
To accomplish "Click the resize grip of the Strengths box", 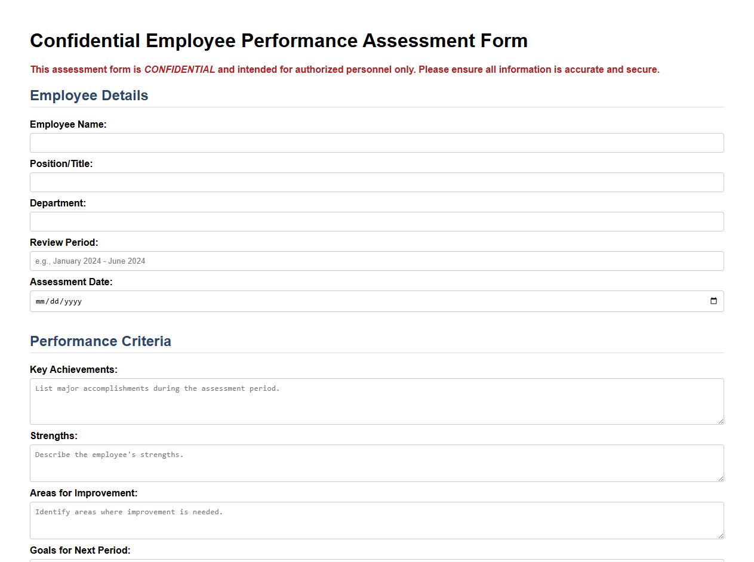I will click(x=721, y=479).
